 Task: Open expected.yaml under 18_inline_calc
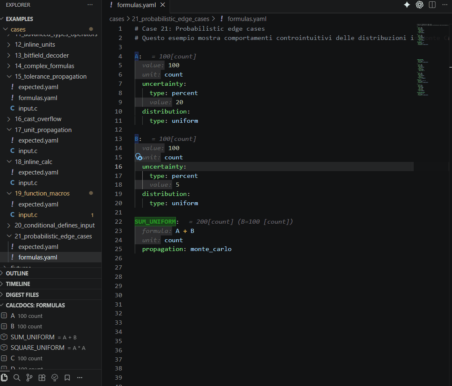click(38, 172)
